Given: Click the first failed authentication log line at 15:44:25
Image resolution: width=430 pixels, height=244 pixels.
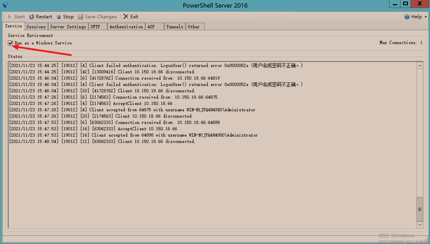Looking at the screenshot, I should (156, 65).
